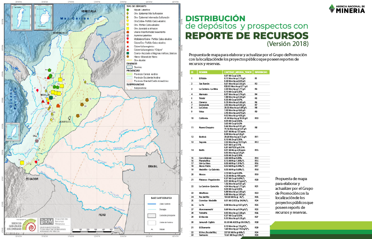Click the Gramalote row name

point(204,105)
